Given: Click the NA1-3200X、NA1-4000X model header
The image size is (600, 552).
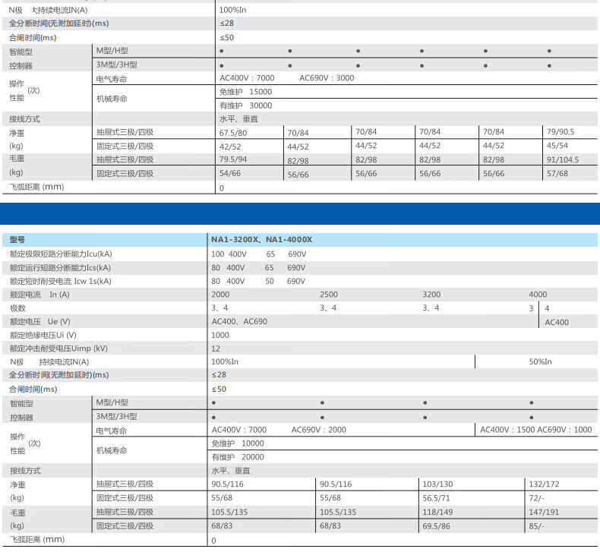Looking at the screenshot, I should 261,240.
